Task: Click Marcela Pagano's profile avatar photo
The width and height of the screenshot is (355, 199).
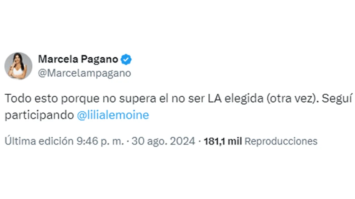Action: 18,66
